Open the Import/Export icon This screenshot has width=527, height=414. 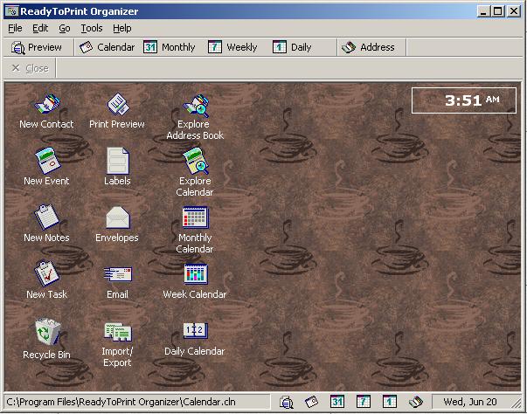tap(117, 344)
